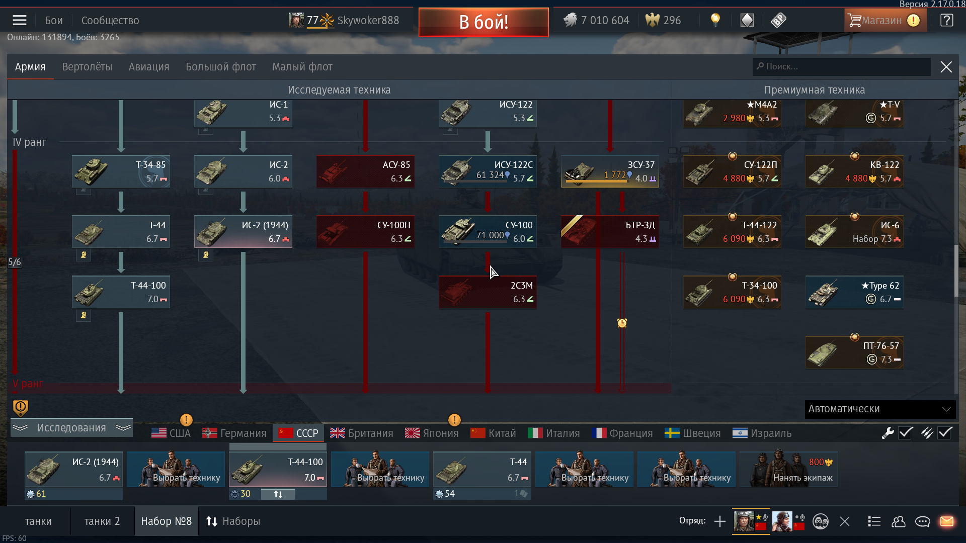Click the wrench repair icon

pos(888,433)
